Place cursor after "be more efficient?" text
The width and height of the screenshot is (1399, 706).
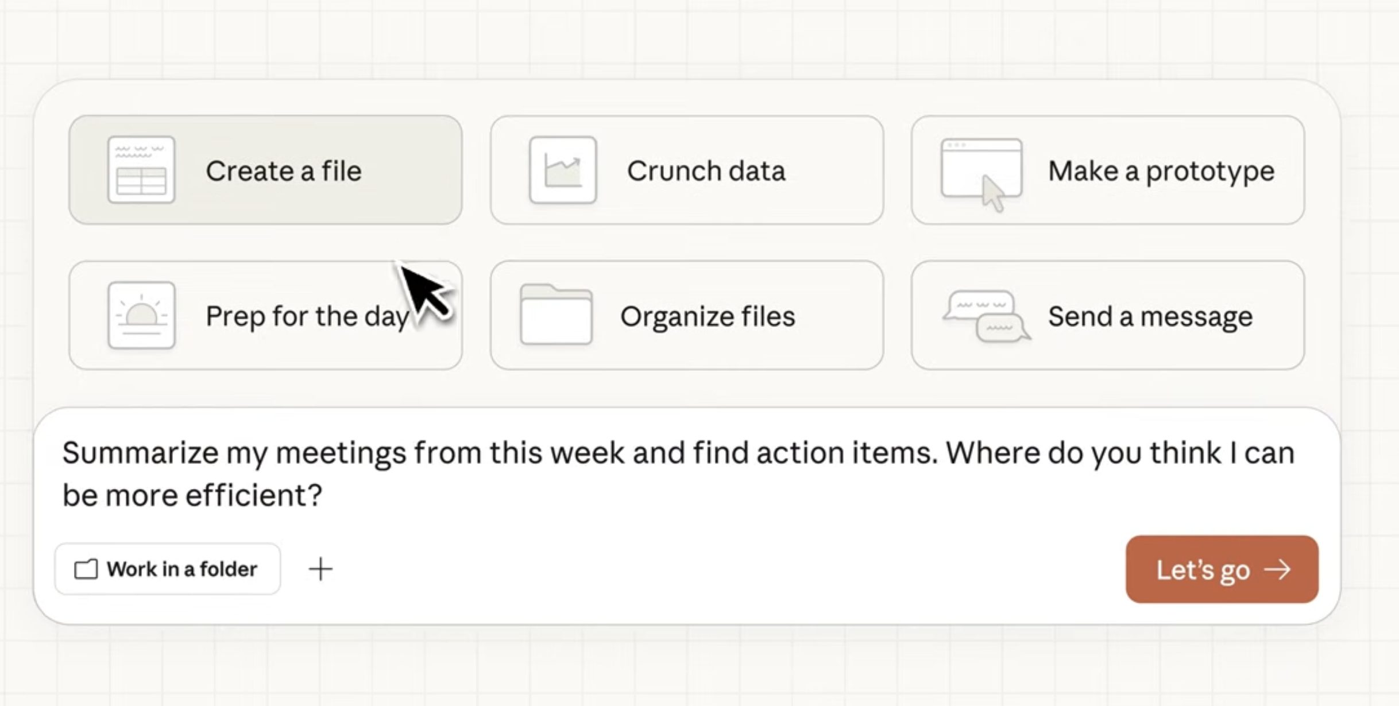[325, 495]
